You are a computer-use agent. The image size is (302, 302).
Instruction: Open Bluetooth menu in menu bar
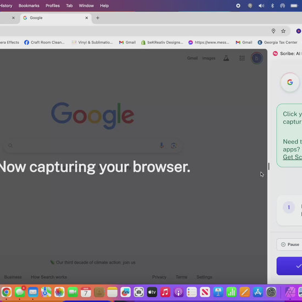[272, 6]
